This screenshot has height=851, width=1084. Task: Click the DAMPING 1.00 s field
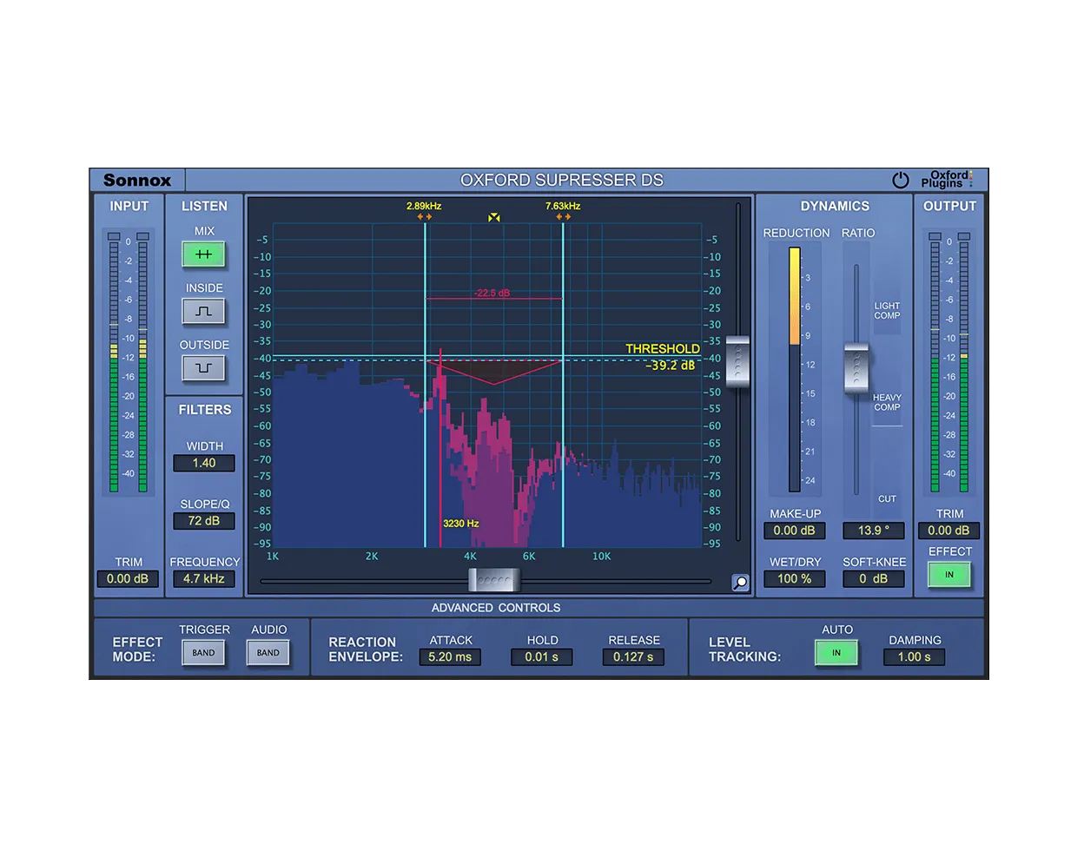click(x=915, y=657)
